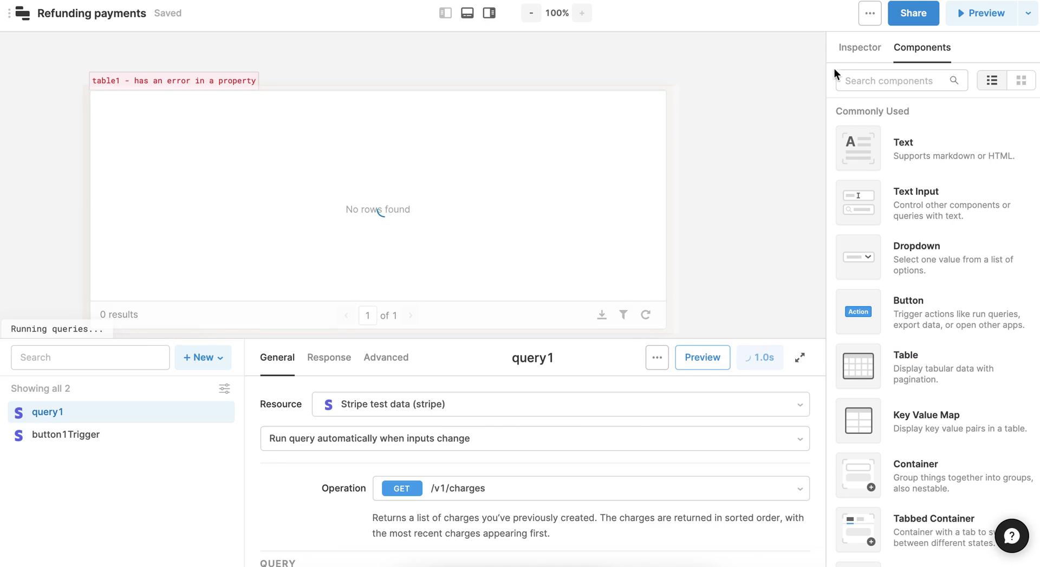Expand the query editor to fullscreen
1040x567 pixels.
799,358
